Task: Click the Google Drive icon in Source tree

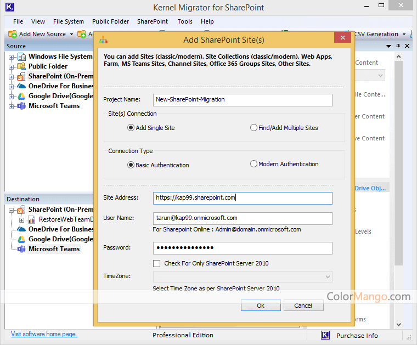Action: point(21,96)
